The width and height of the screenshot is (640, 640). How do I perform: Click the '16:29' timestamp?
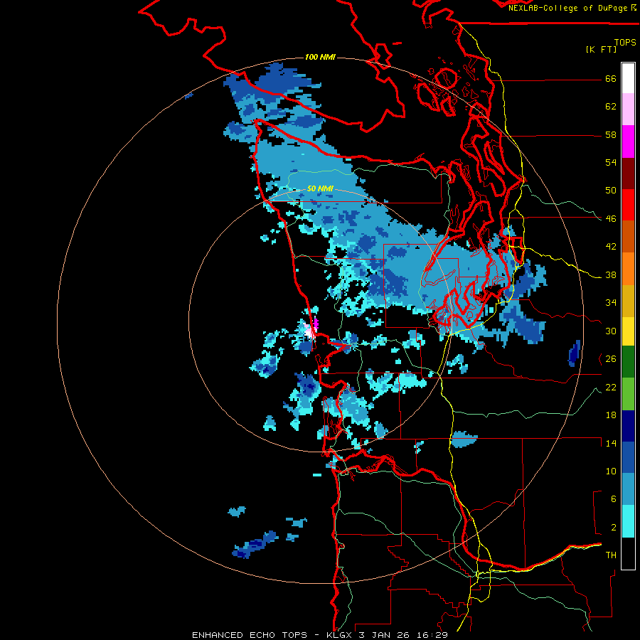[x=432, y=635]
